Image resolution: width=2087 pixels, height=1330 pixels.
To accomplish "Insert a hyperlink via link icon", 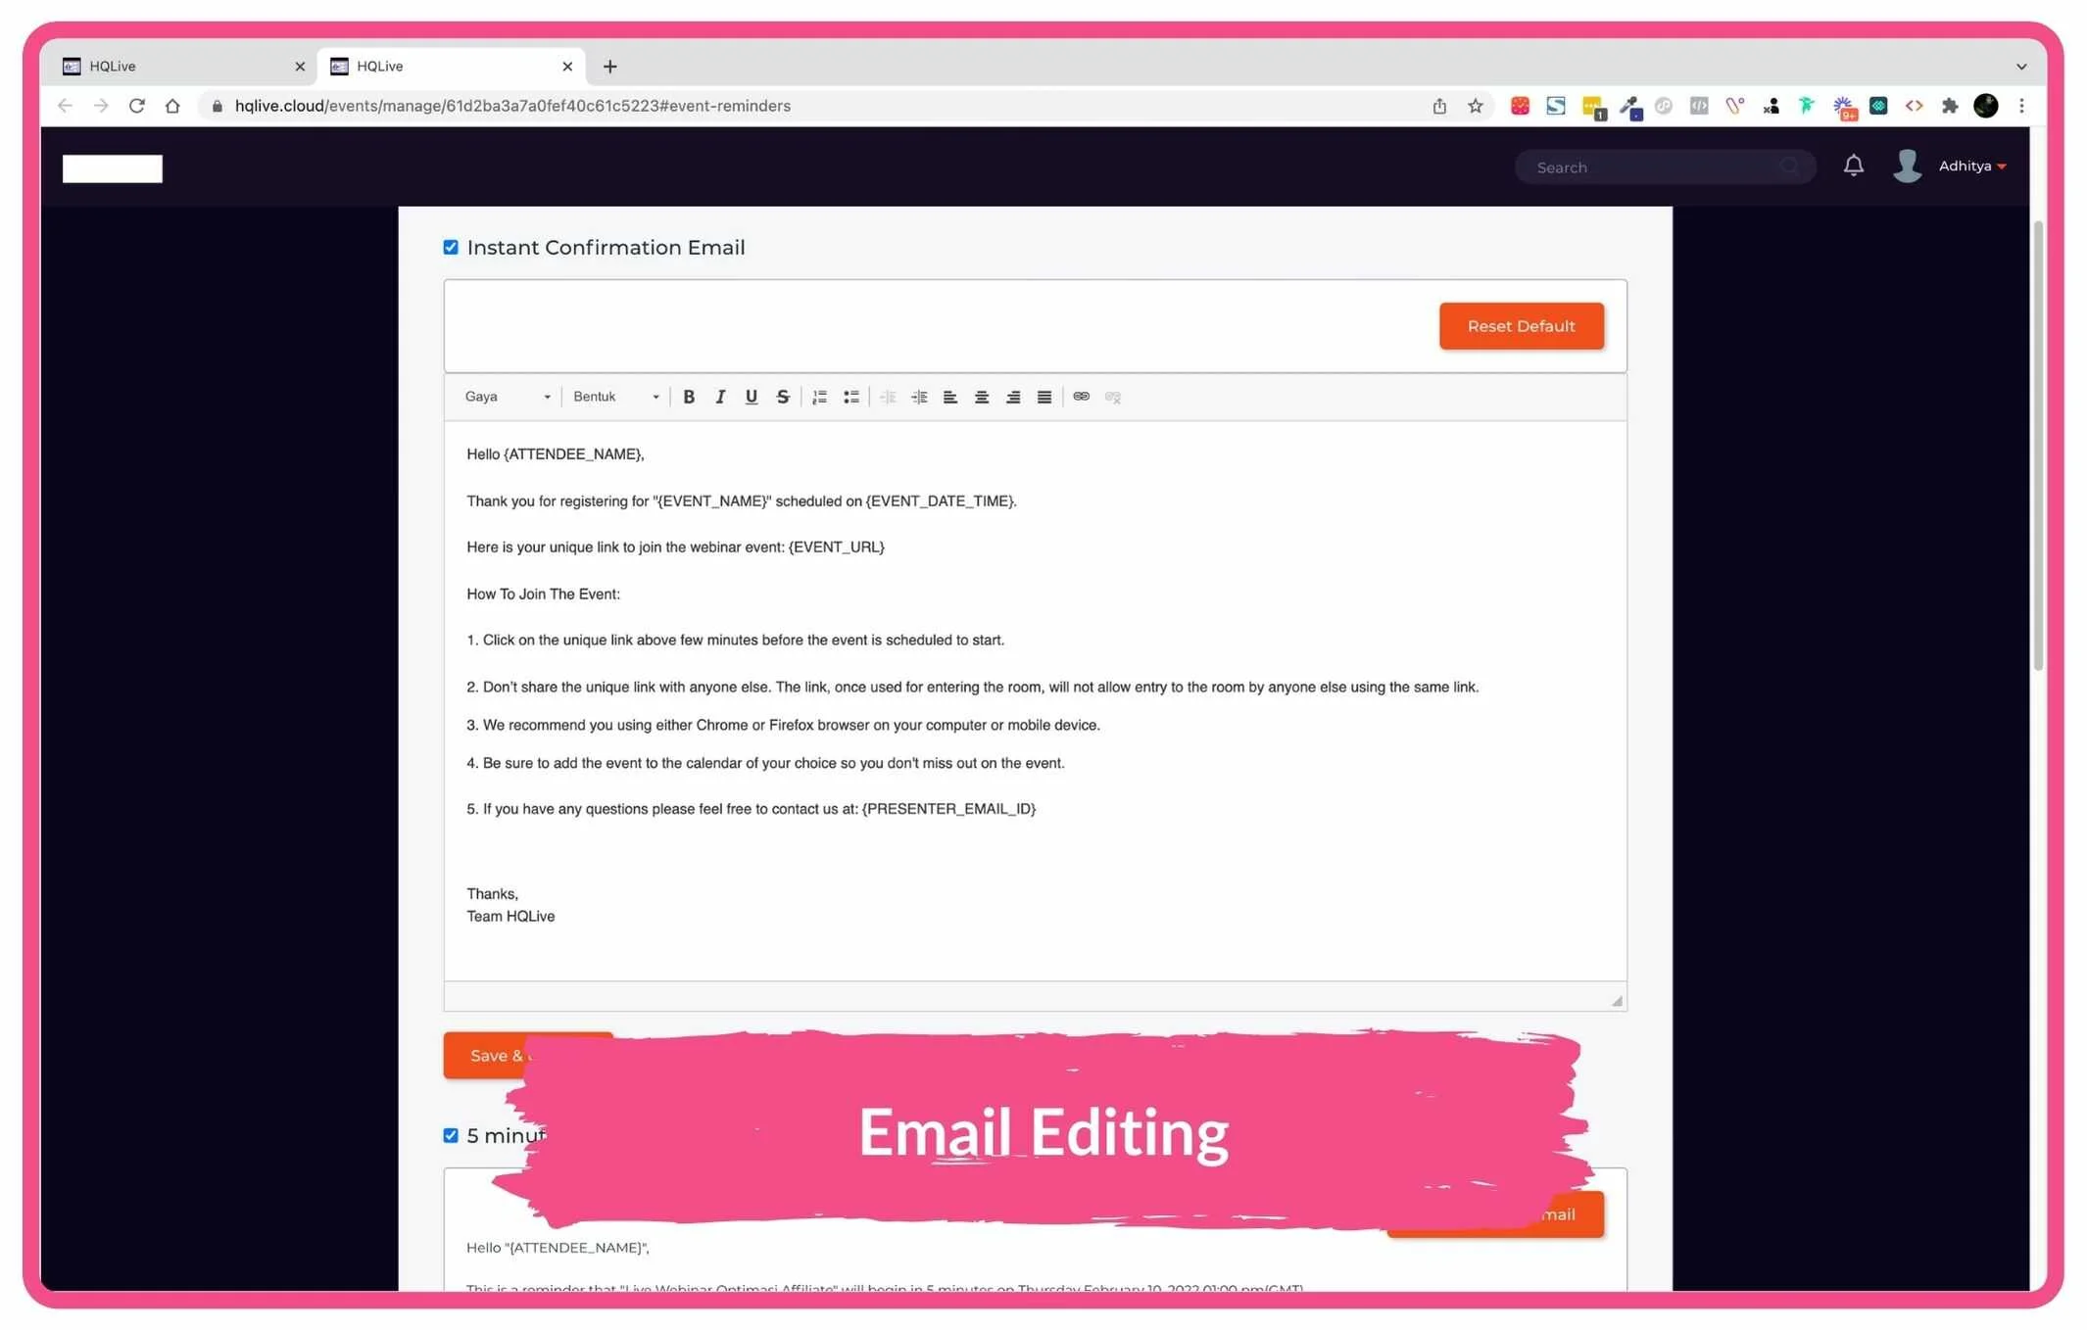I will [x=1081, y=397].
